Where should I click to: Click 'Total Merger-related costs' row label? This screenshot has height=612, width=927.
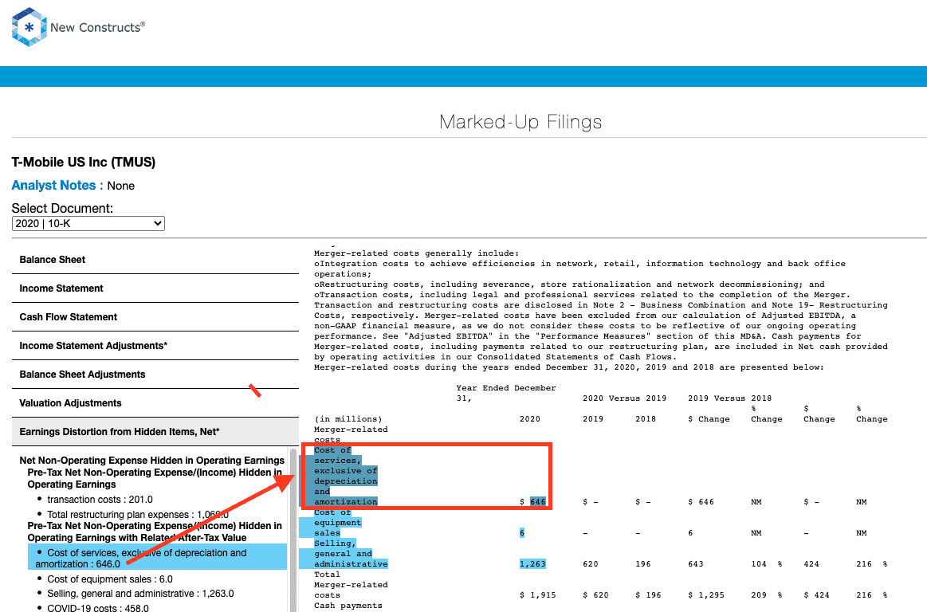tap(351, 585)
